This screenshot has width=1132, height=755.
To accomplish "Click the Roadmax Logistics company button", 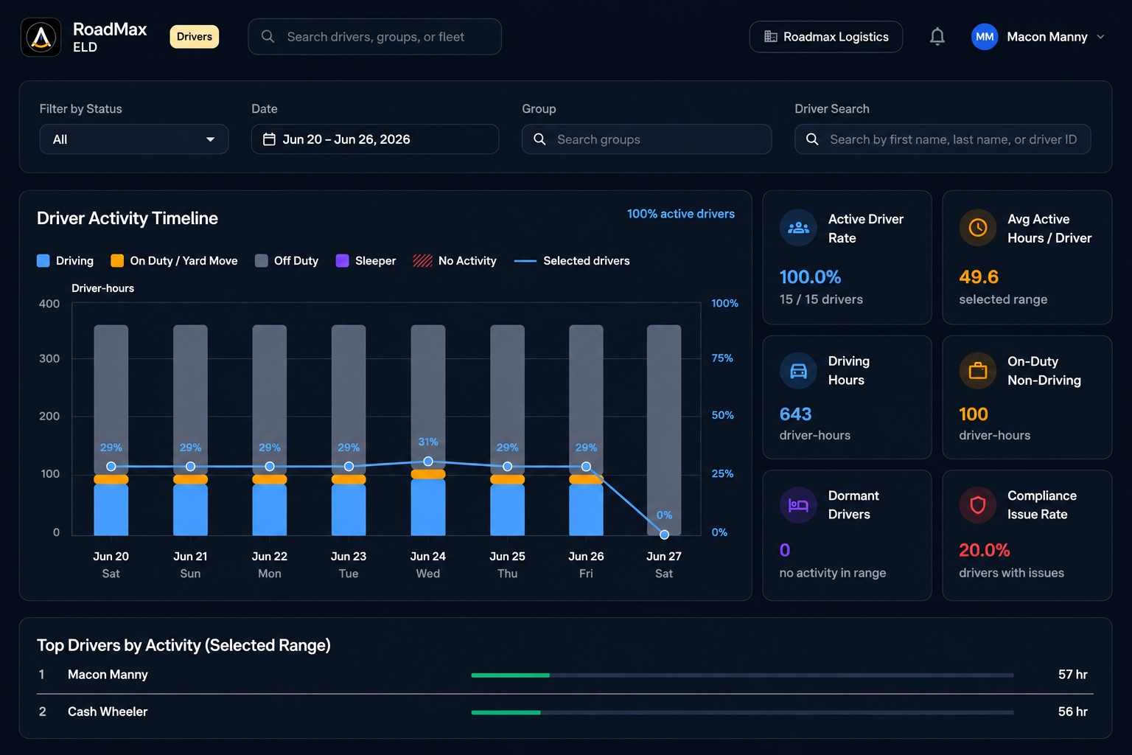I will pyautogui.click(x=826, y=37).
